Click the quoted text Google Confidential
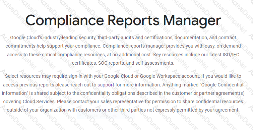 222,85
